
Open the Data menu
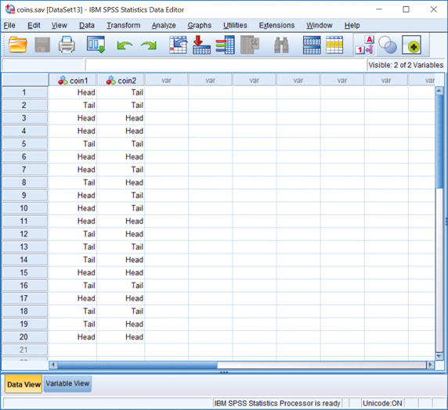(87, 25)
